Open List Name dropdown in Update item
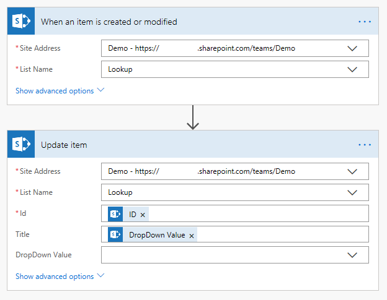The height and width of the screenshot is (300, 387). (x=352, y=192)
